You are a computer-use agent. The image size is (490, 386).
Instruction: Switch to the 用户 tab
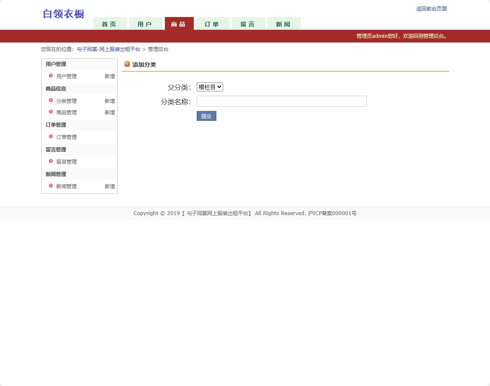(x=146, y=24)
